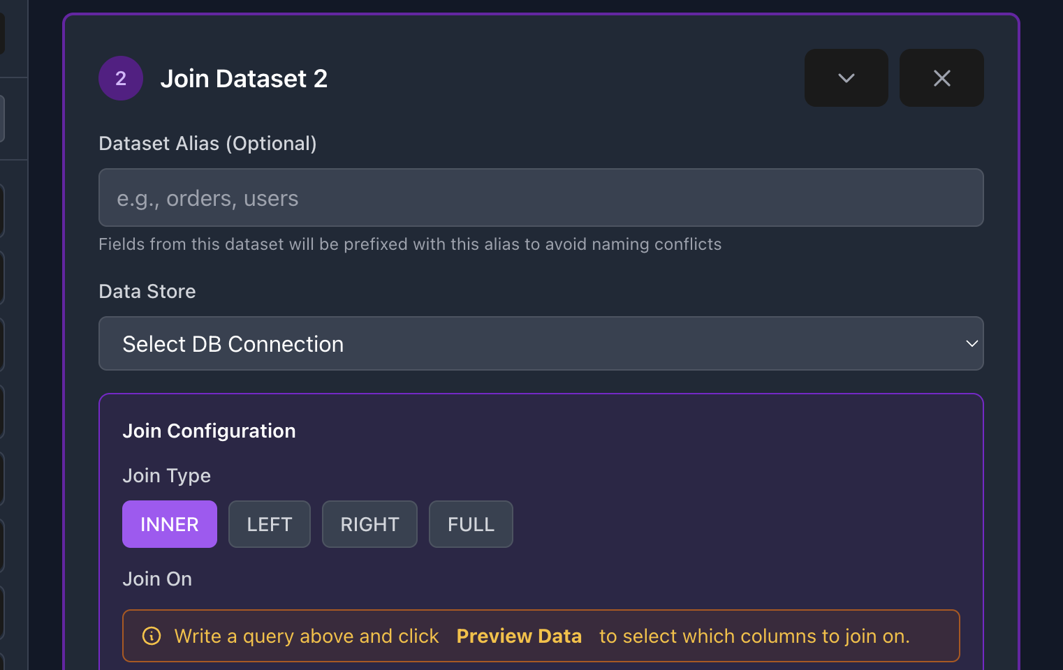The image size is (1063, 670).
Task: Switch join type to LEFT
Action: (269, 524)
